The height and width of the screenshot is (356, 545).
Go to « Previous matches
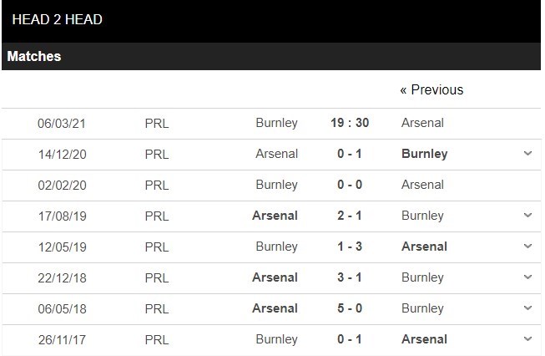(x=431, y=89)
